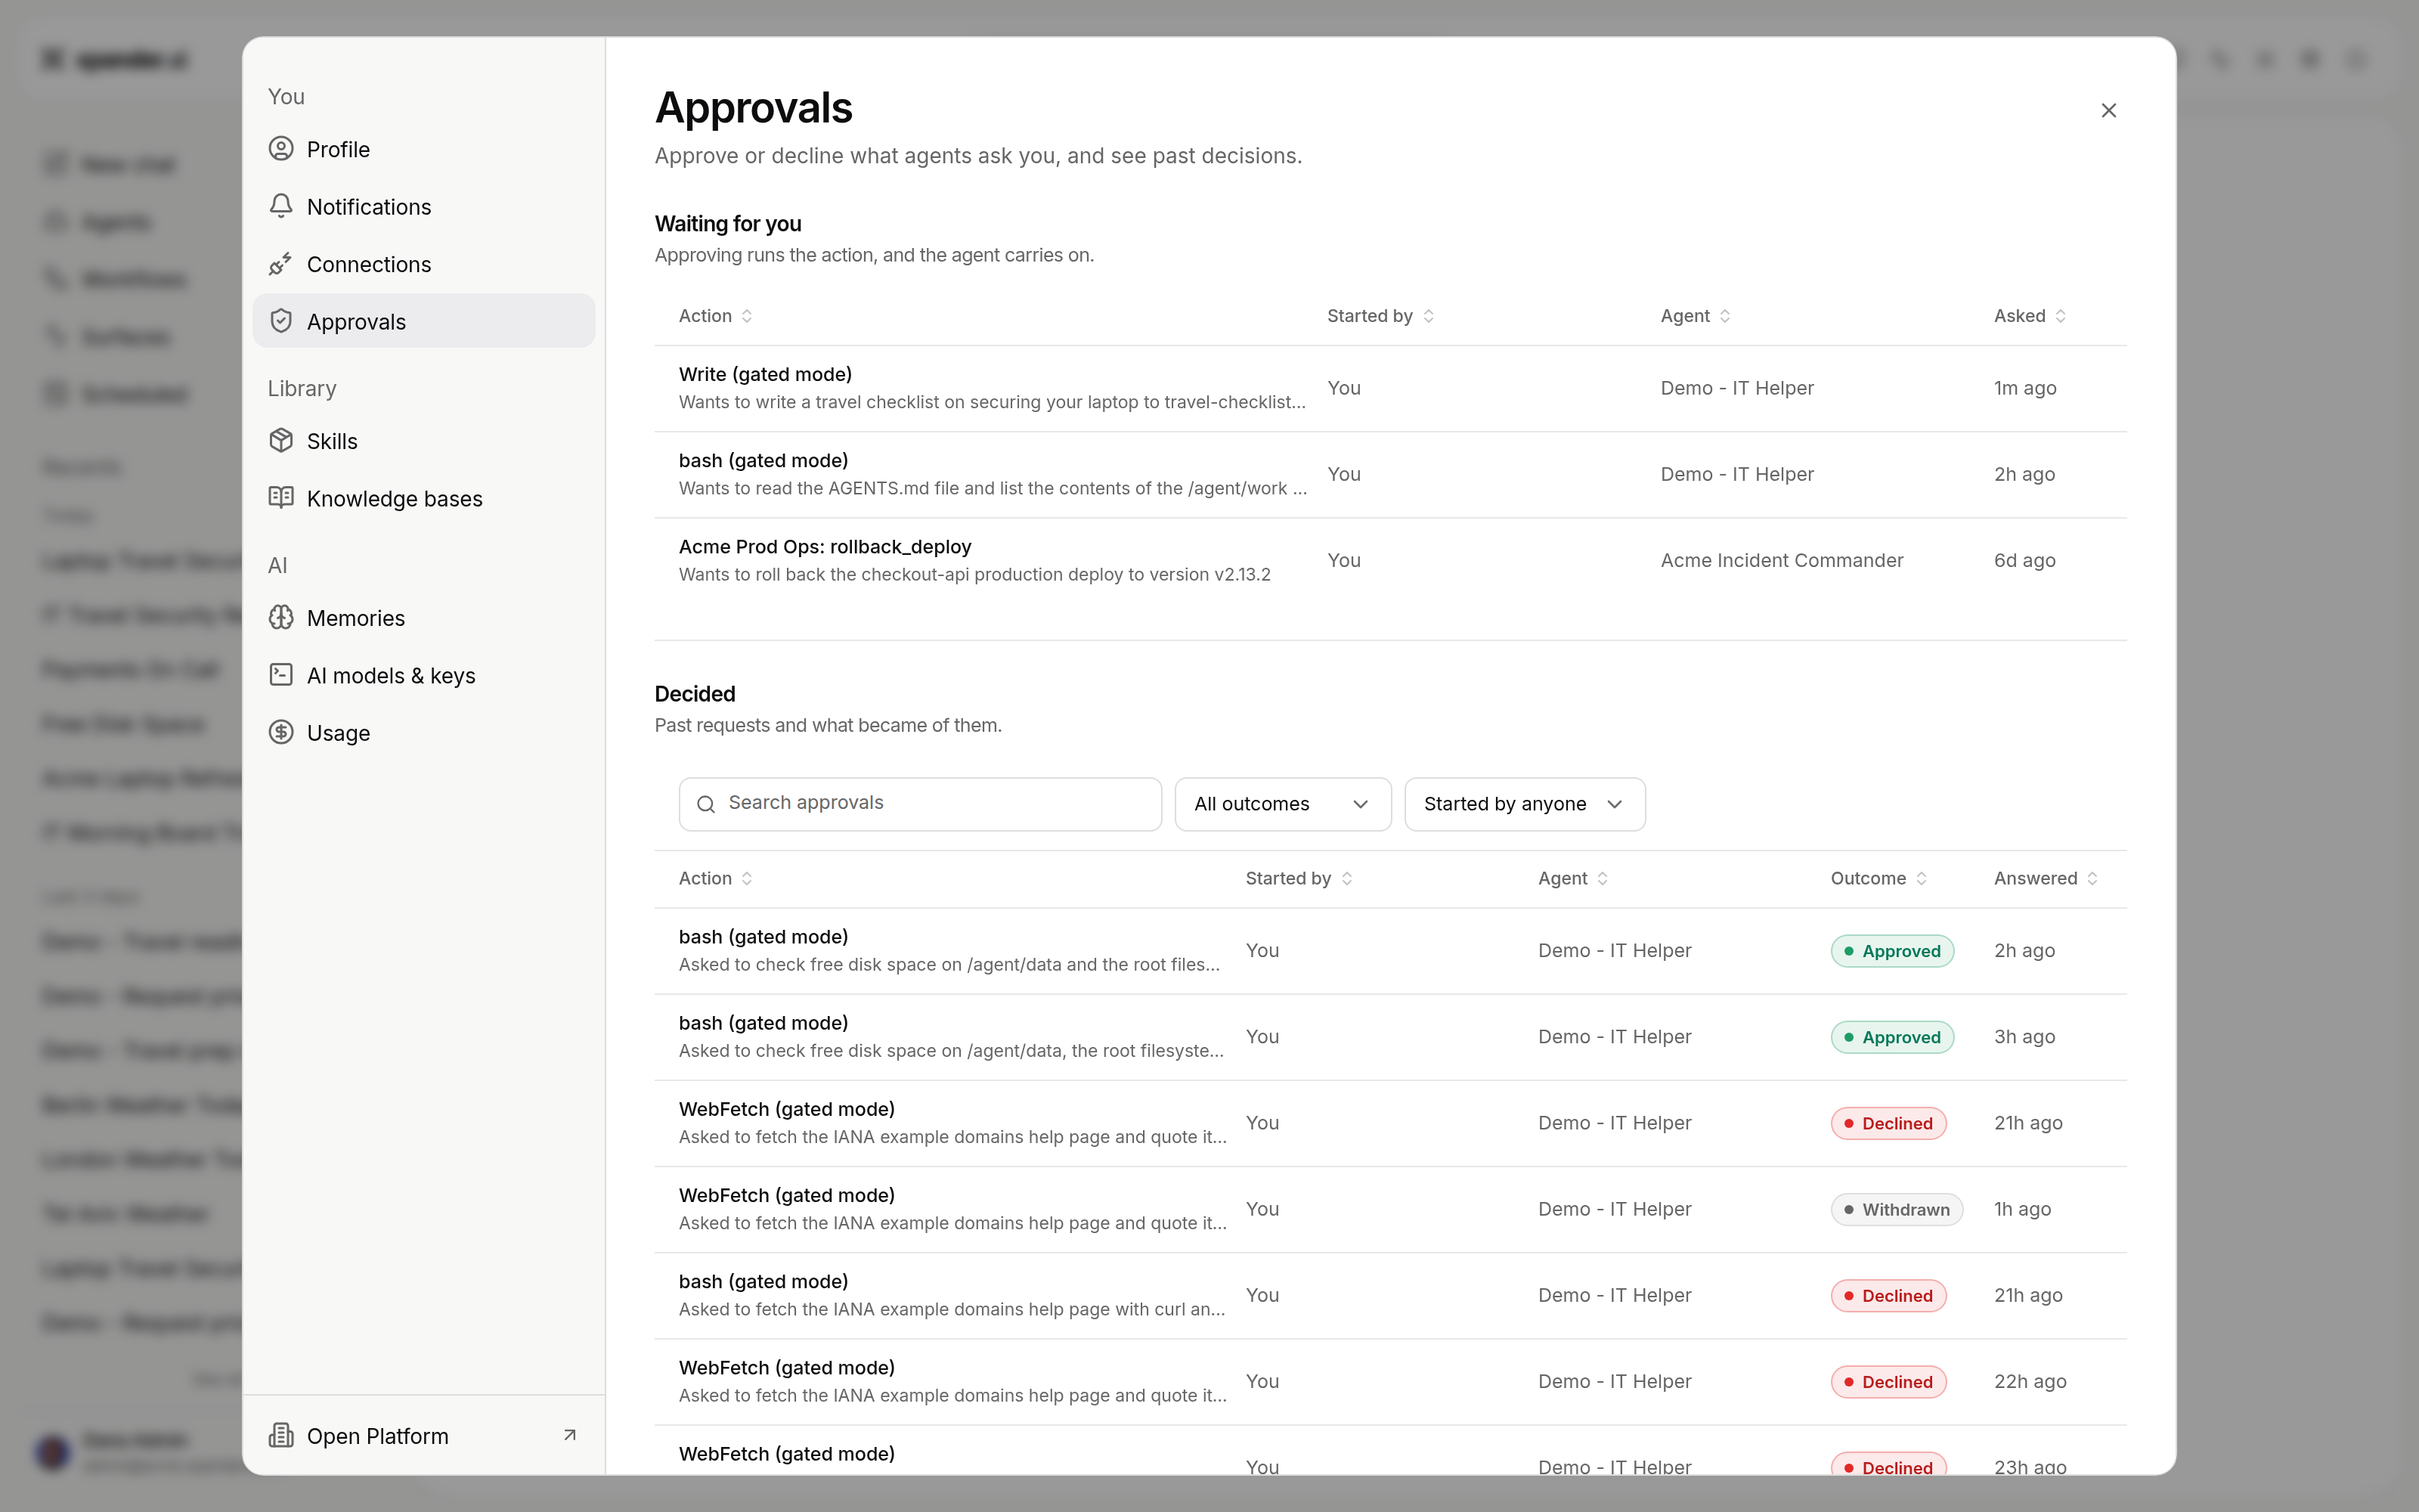The height and width of the screenshot is (1512, 2419).
Task: Sort decided requests by Outcome
Action: (1879, 878)
